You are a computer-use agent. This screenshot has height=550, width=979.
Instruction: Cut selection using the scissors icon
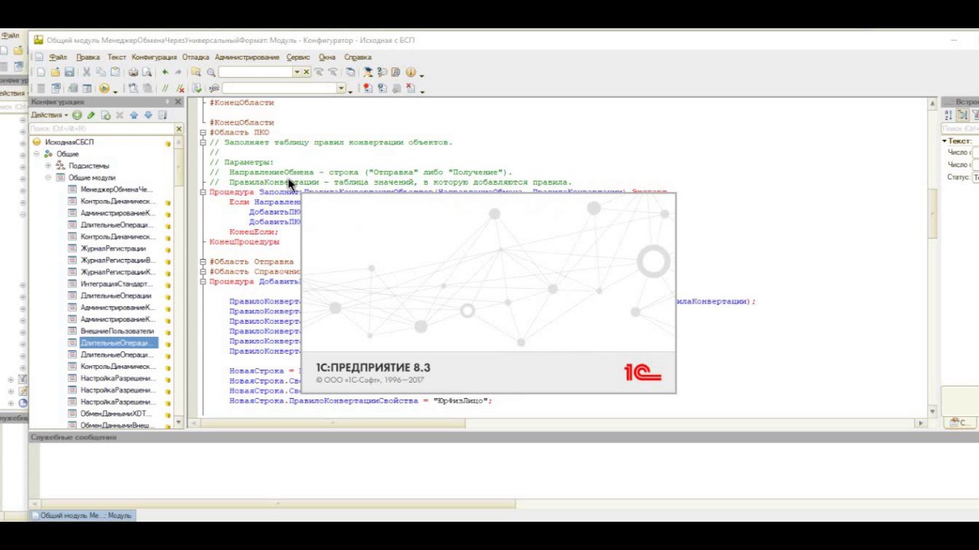tap(86, 72)
